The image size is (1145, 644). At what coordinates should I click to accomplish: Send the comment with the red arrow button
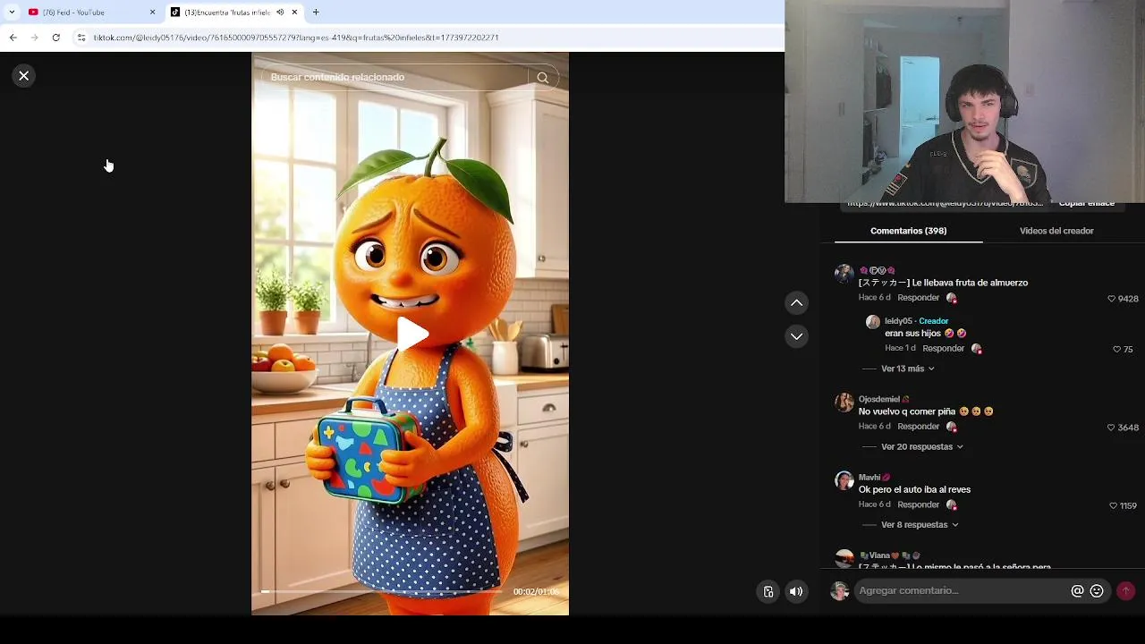coord(1125,590)
